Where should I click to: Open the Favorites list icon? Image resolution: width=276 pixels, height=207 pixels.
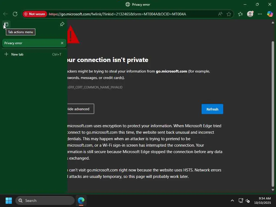point(240,14)
